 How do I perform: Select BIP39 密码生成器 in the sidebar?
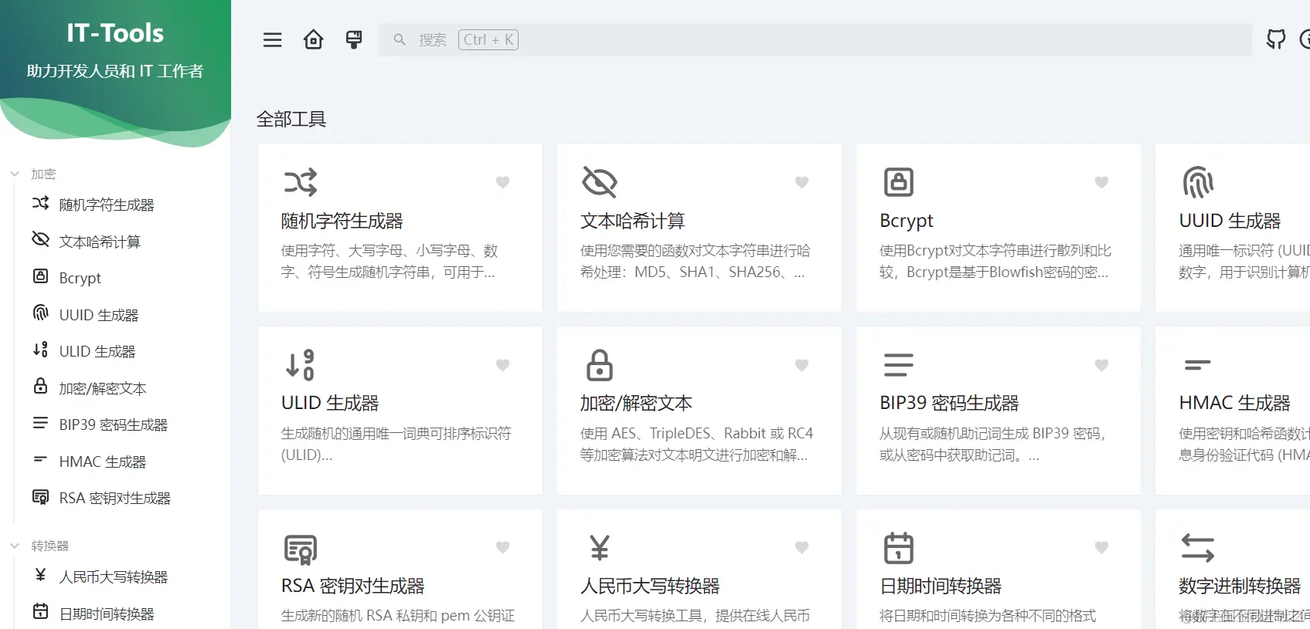click(113, 424)
